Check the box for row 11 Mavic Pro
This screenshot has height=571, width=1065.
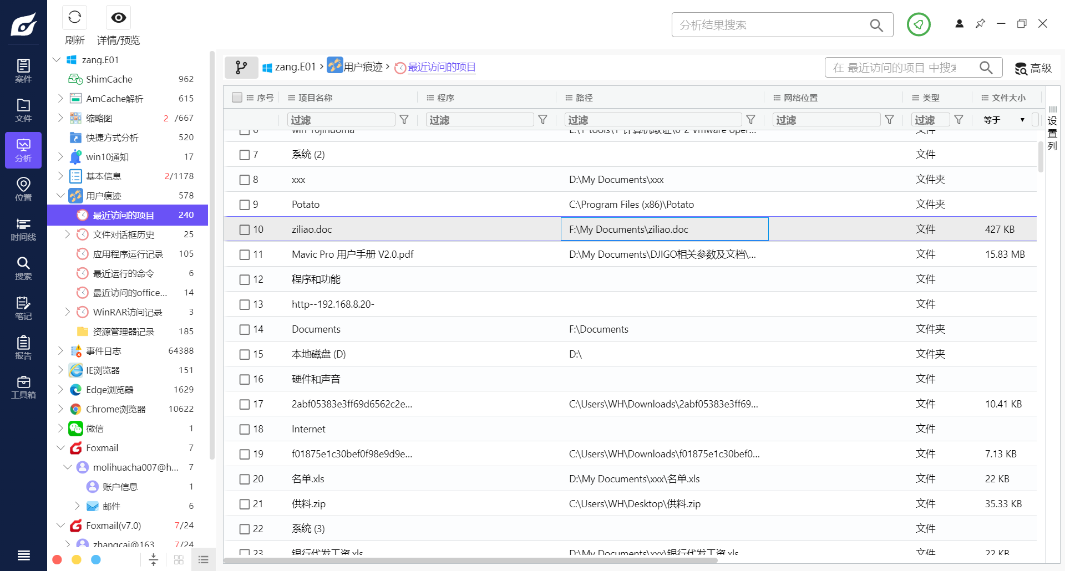pyautogui.click(x=245, y=254)
